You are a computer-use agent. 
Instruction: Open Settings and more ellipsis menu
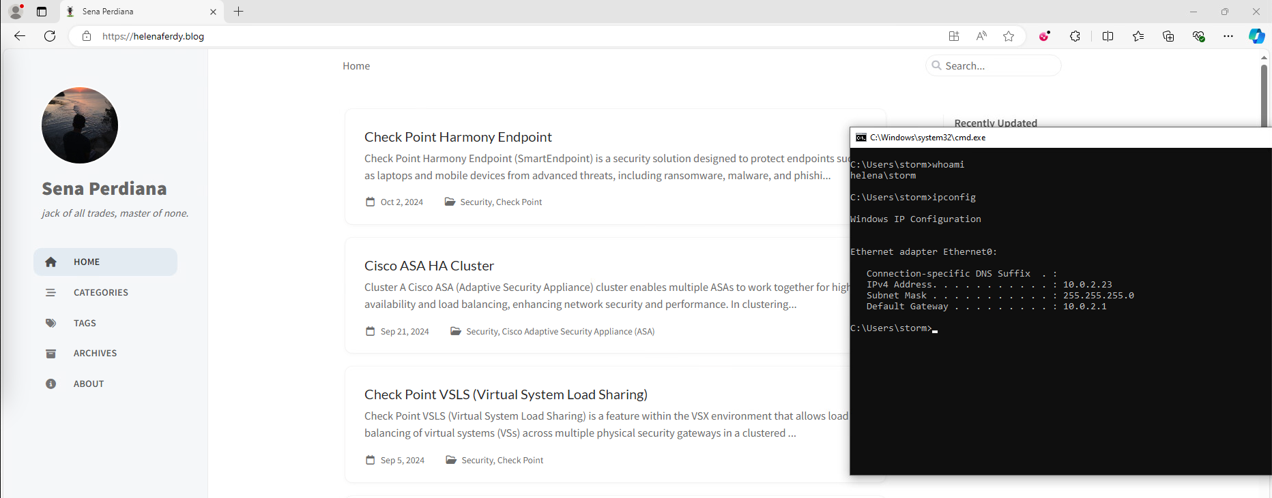click(x=1228, y=36)
